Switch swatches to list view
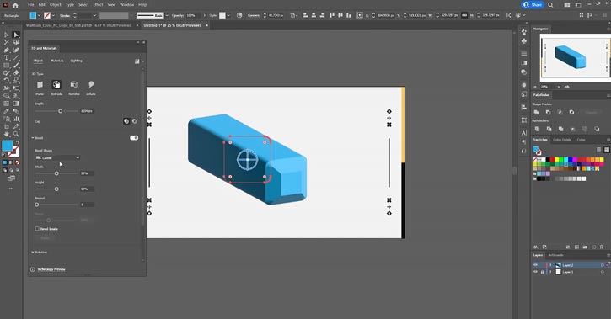 599,150
